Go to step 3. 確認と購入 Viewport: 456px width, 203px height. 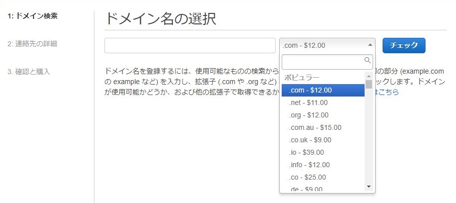(29, 72)
